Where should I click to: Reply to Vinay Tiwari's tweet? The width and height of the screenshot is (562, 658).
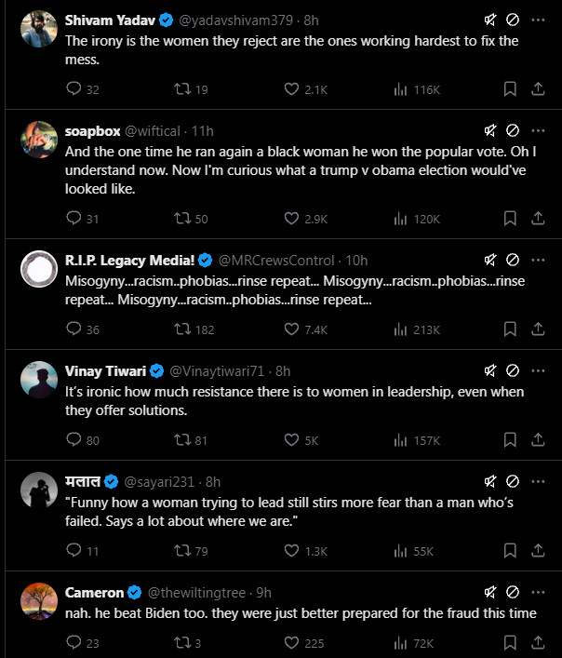[x=75, y=439]
